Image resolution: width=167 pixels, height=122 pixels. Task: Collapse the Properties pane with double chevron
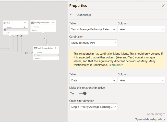[164, 5]
